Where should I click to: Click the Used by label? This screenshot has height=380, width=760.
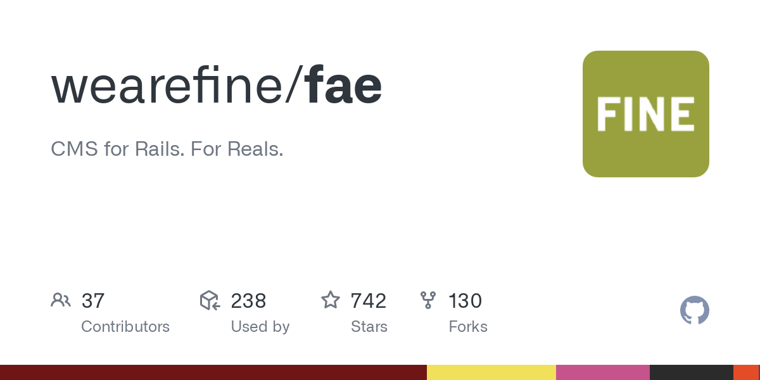pos(260,327)
